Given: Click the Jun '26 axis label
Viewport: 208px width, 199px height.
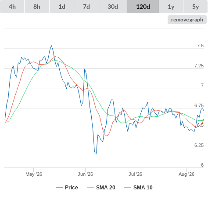Looking at the screenshot, I should pos(85,174).
